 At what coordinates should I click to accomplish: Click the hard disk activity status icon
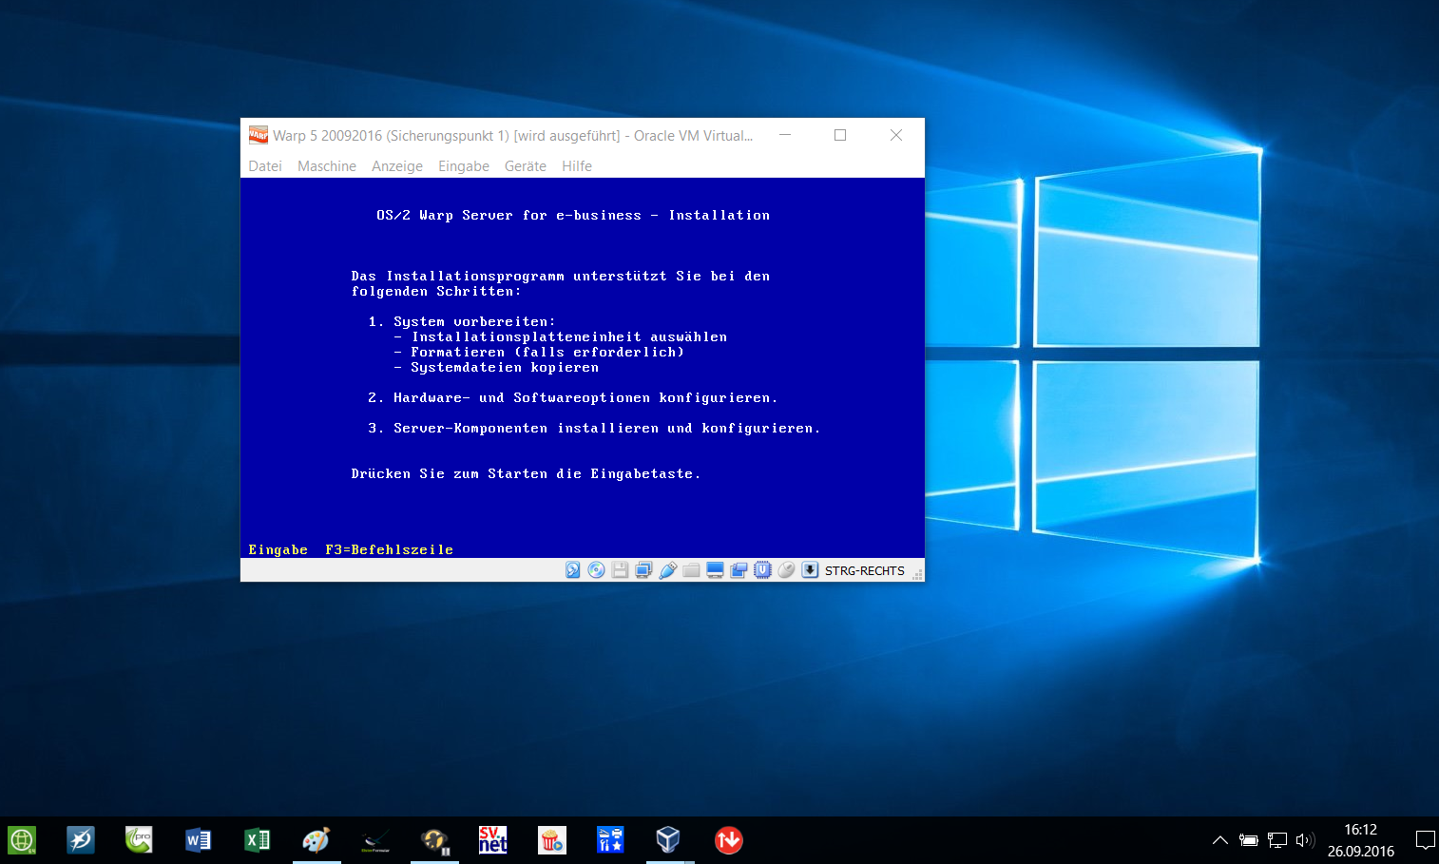[572, 570]
